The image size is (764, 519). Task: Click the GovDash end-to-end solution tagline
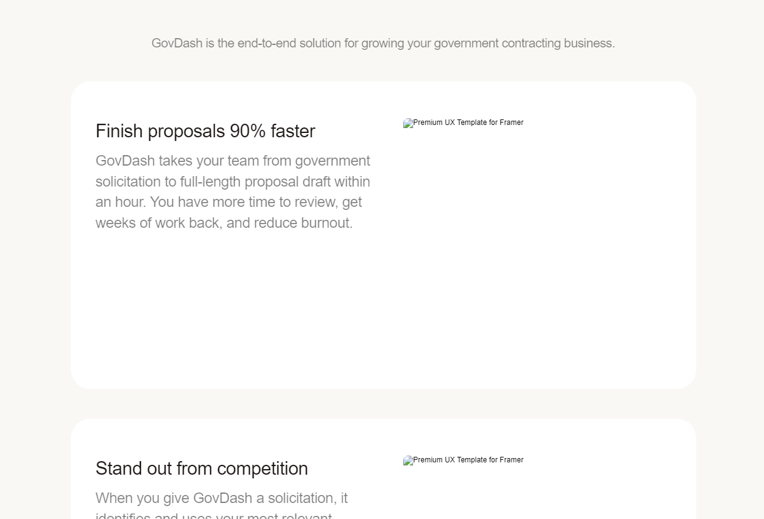[383, 43]
